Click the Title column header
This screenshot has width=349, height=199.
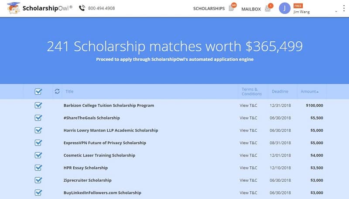pyautogui.click(x=69, y=91)
